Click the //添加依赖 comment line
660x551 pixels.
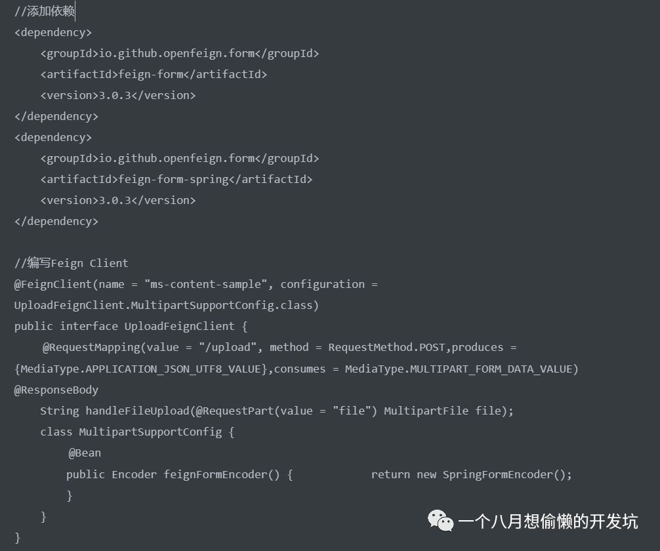(x=45, y=11)
